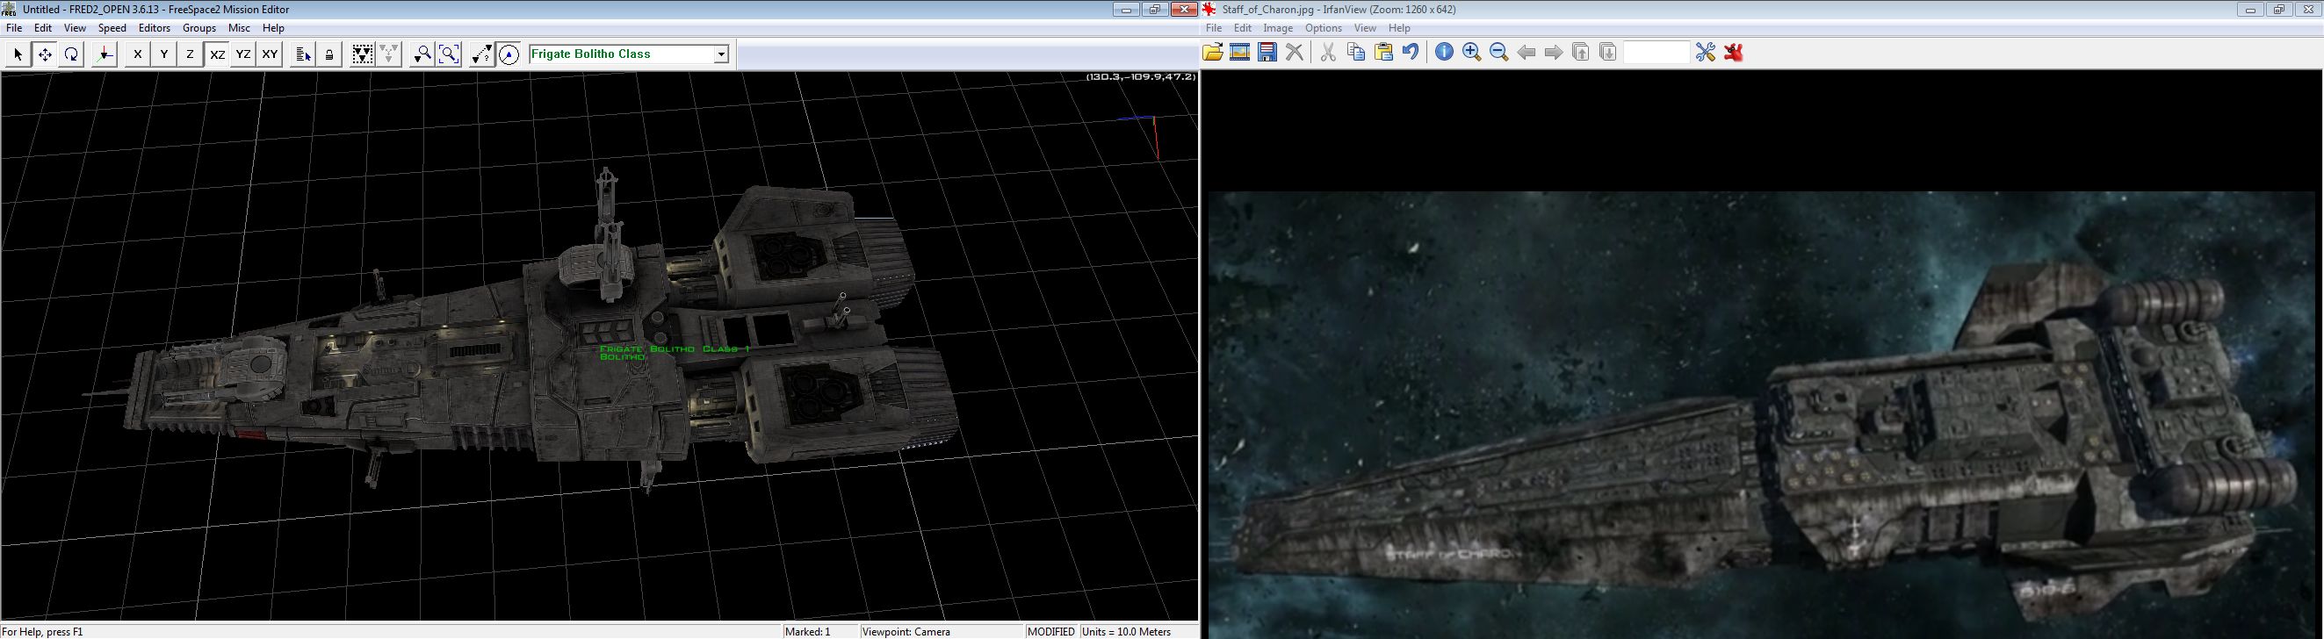Toggle the rotate locally axes button
The width and height of the screenshot is (2324, 639).
click(105, 54)
